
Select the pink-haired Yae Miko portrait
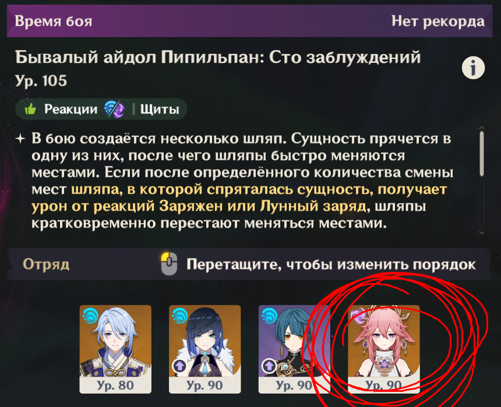click(384, 349)
